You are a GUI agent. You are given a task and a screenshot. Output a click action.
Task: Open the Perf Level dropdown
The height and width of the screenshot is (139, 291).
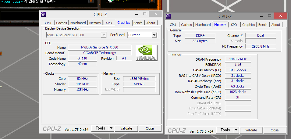pyautogui.click(x=154, y=35)
